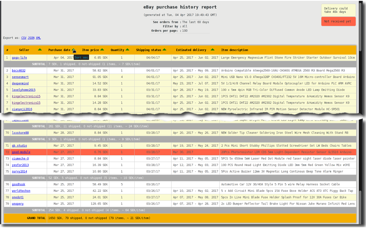
Task: Click the 'GRAND TOTAL' label
Action: pyautogui.click(x=36, y=218)
